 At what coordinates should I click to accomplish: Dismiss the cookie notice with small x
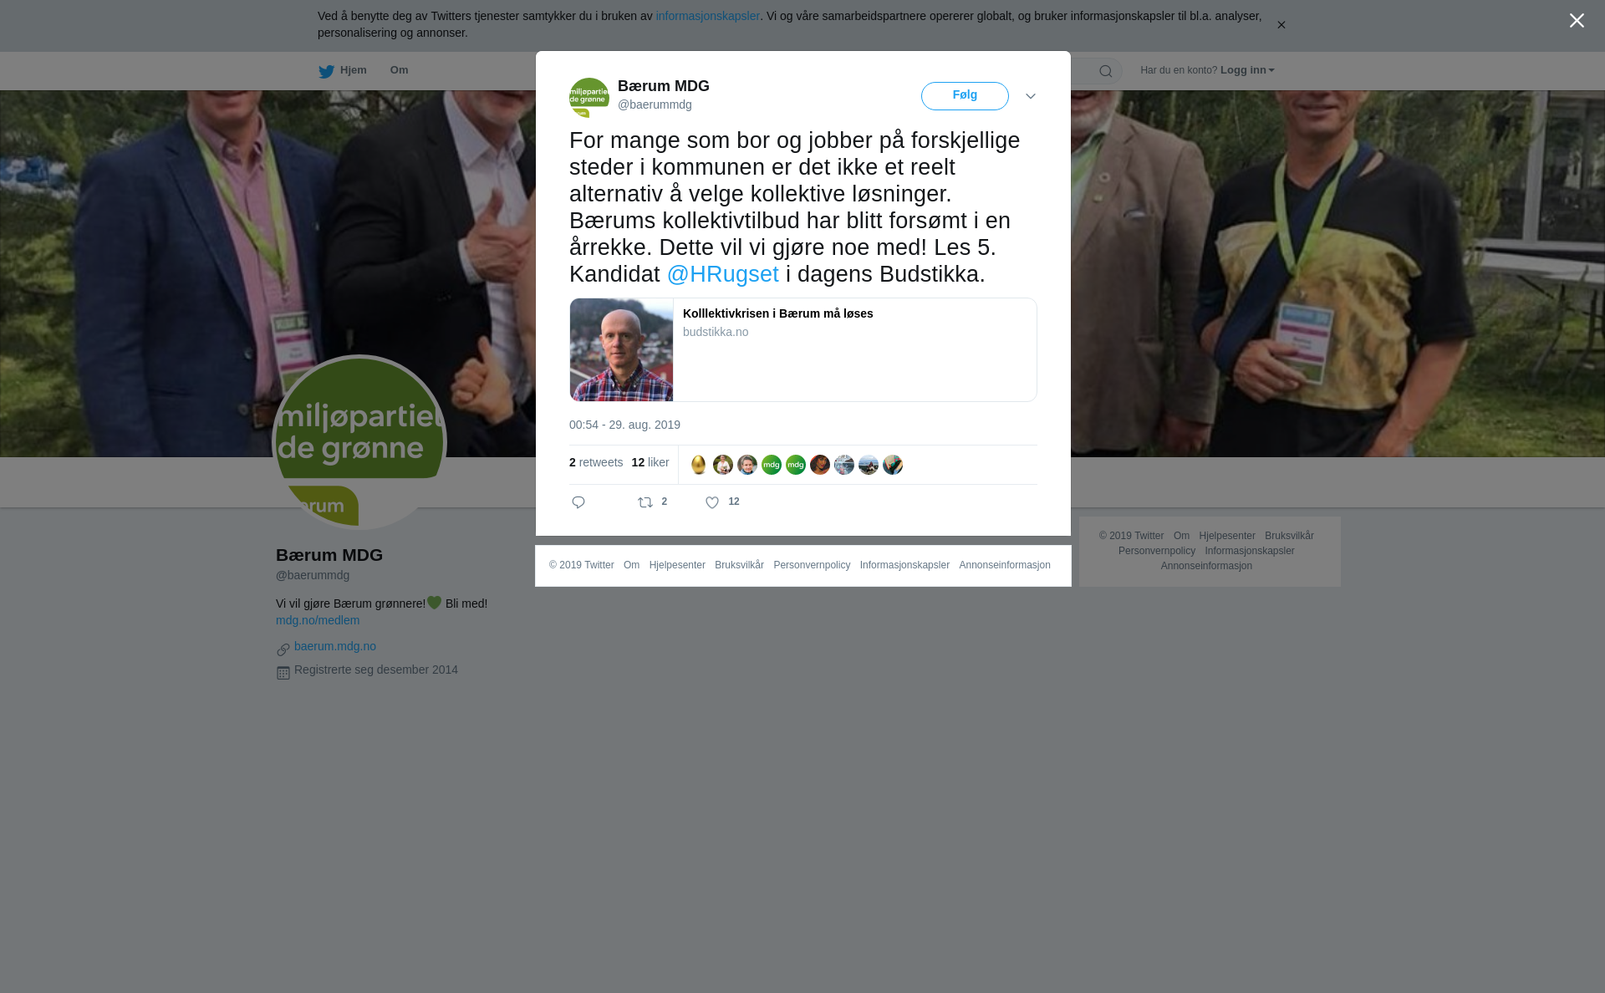[1281, 25]
